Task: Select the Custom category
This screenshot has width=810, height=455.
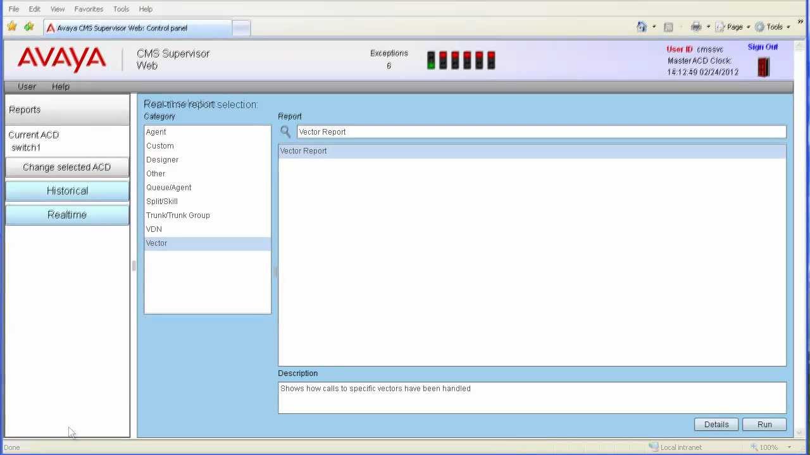Action: (x=208, y=146)
